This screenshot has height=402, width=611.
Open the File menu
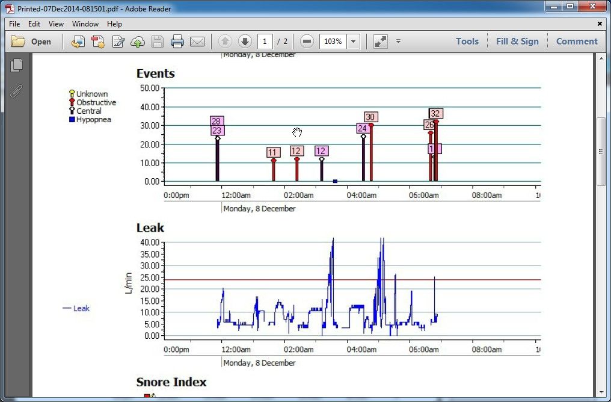click(x=14, y=24)
